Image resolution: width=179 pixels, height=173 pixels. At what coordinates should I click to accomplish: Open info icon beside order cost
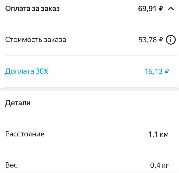(x=171, y=40)
